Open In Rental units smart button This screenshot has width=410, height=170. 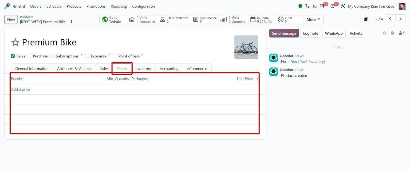point(262,19)
